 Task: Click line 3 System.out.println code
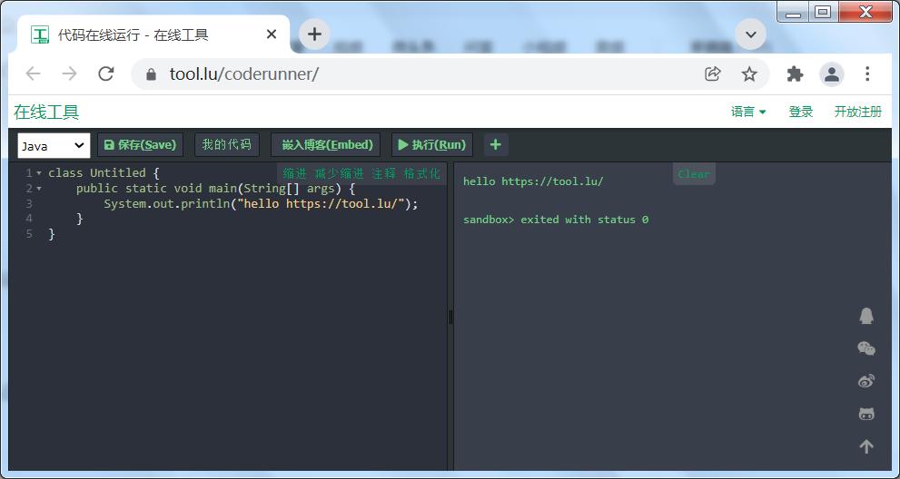click(262, 203)
